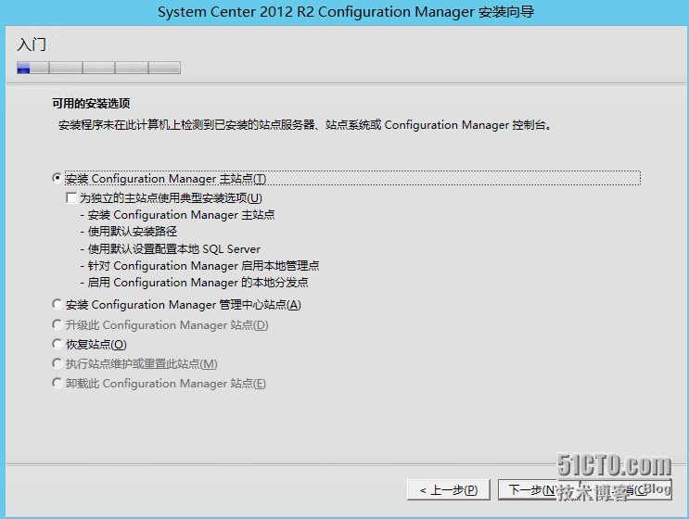This screenshot has height=519, width=689.
Task: Go back with the Previous button (上一步)
Action: click(x=449, y=490)
